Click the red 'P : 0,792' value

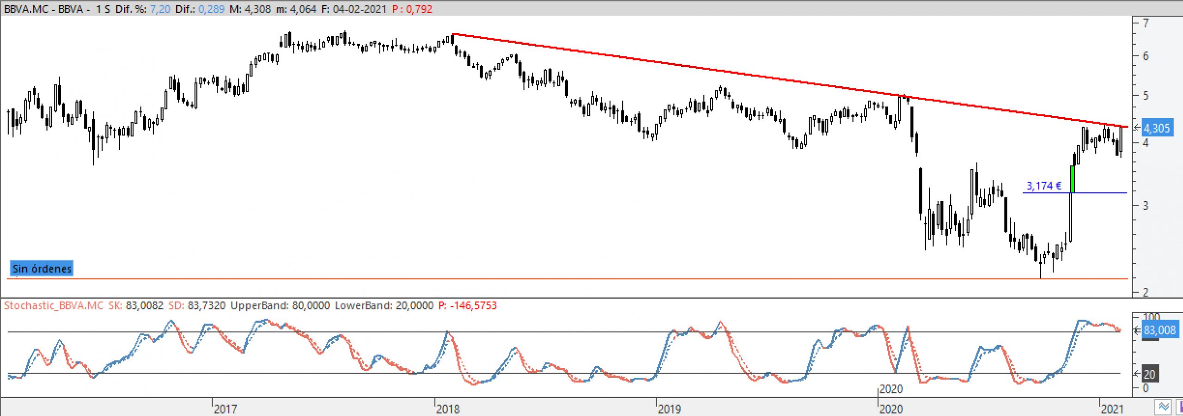click(412, 9)
